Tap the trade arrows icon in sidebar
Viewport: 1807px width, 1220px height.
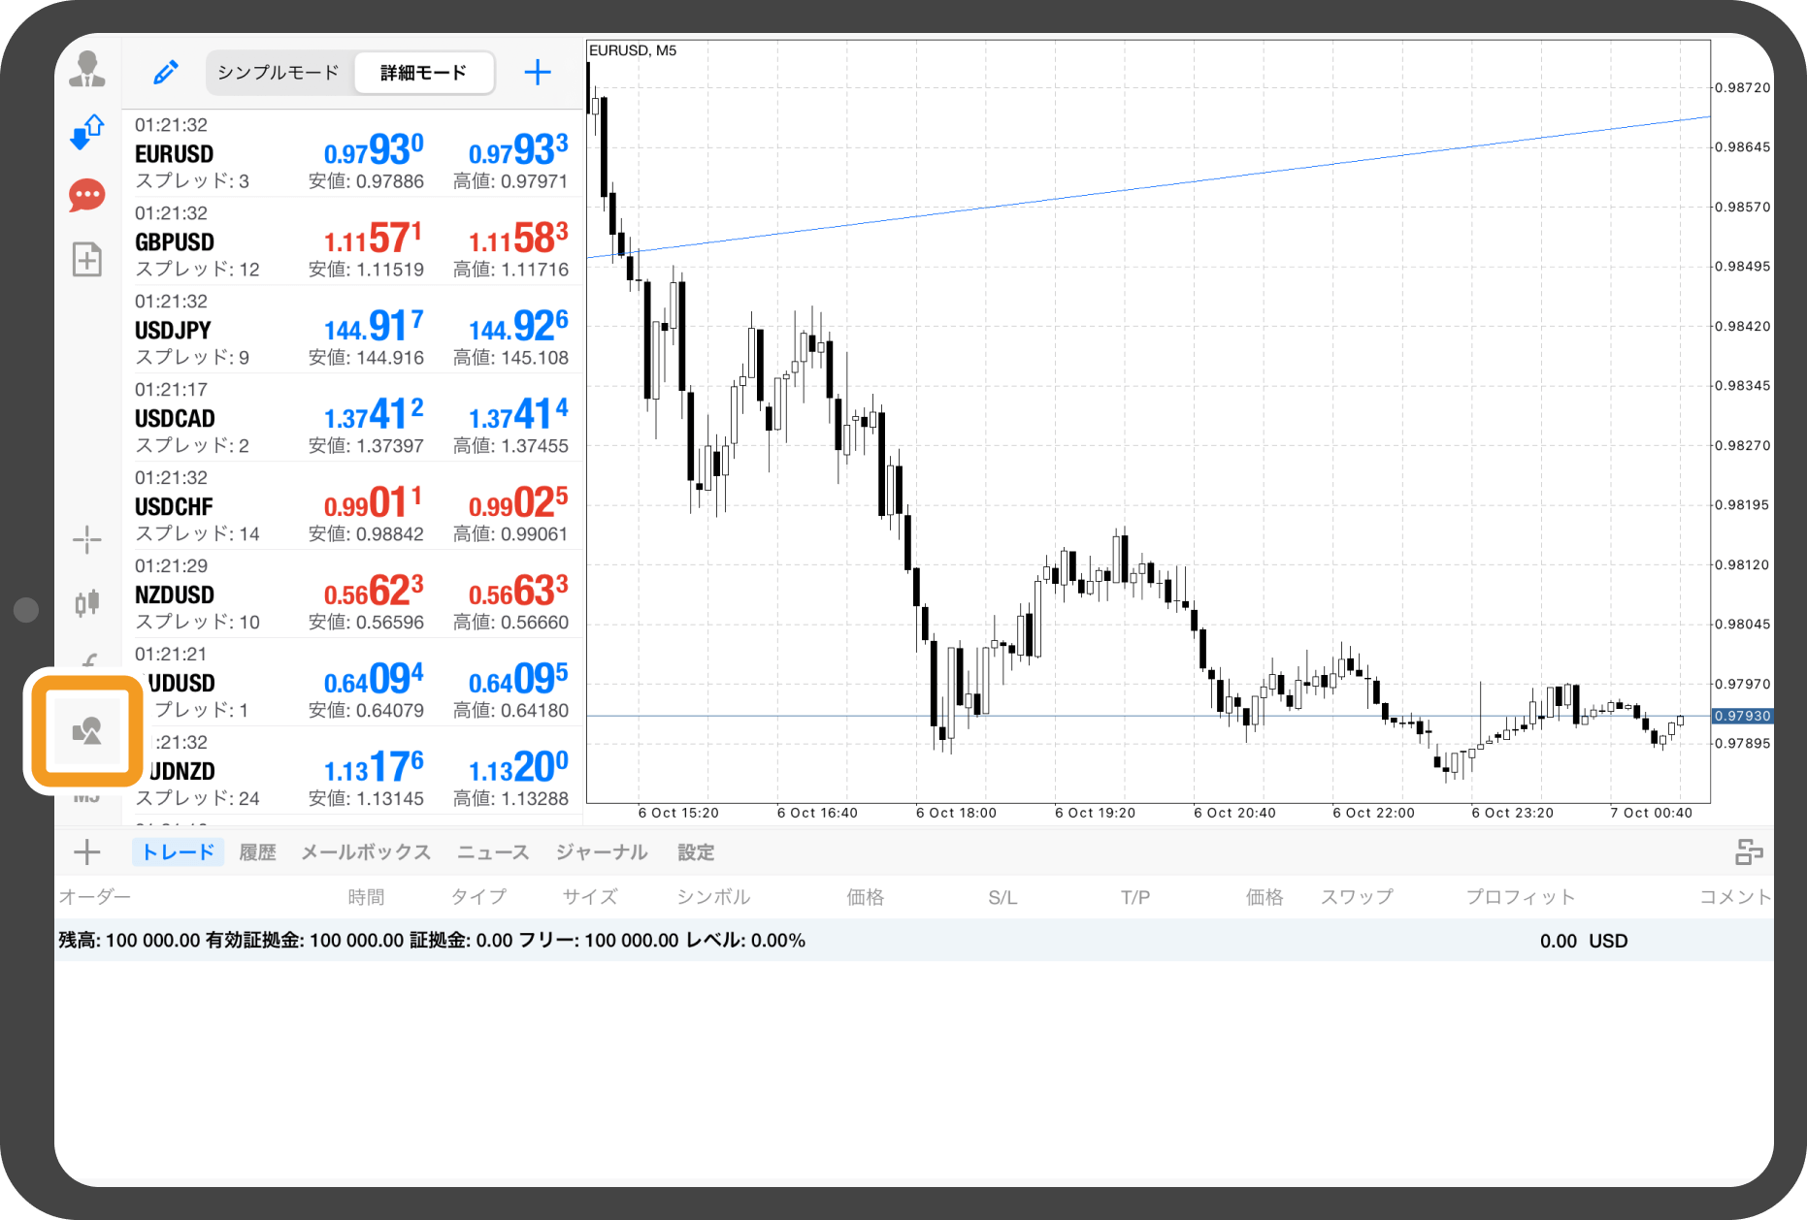(x=87, y=132)
